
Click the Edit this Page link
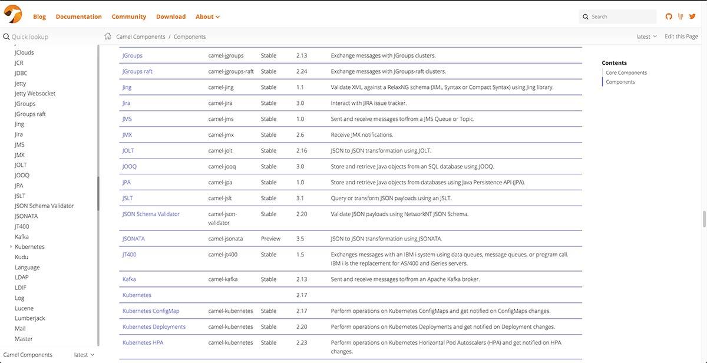click(x=681, y=35)
